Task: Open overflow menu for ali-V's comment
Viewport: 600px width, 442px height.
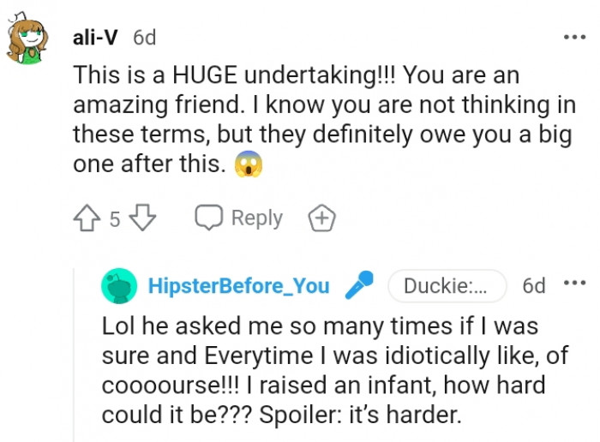Action: click(572, 38)
